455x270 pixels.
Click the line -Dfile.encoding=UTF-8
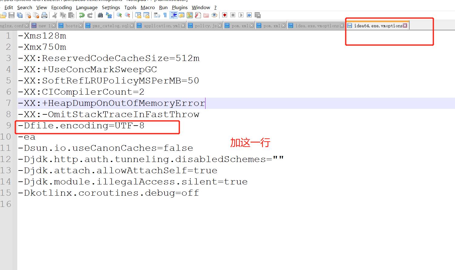(x=81, y=126)
